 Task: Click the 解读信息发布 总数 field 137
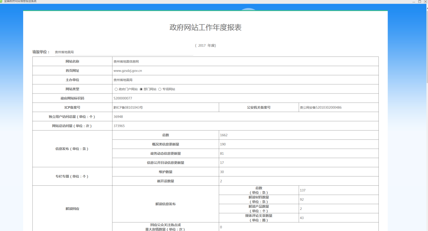click(x=338, y=190)
